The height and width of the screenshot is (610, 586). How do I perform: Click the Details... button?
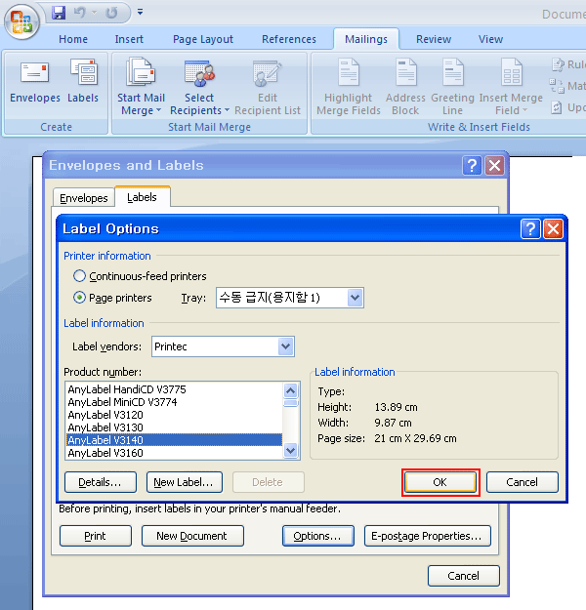pos(101,482)
